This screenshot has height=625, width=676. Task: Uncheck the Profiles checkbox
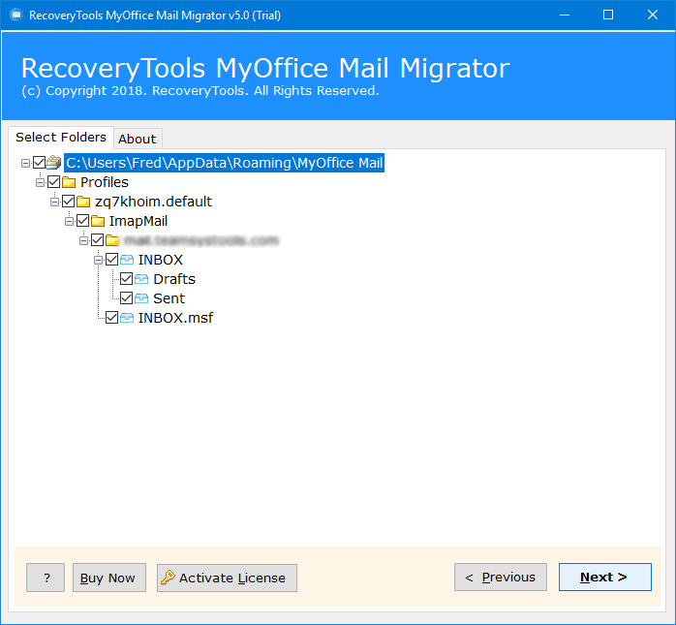54,182
